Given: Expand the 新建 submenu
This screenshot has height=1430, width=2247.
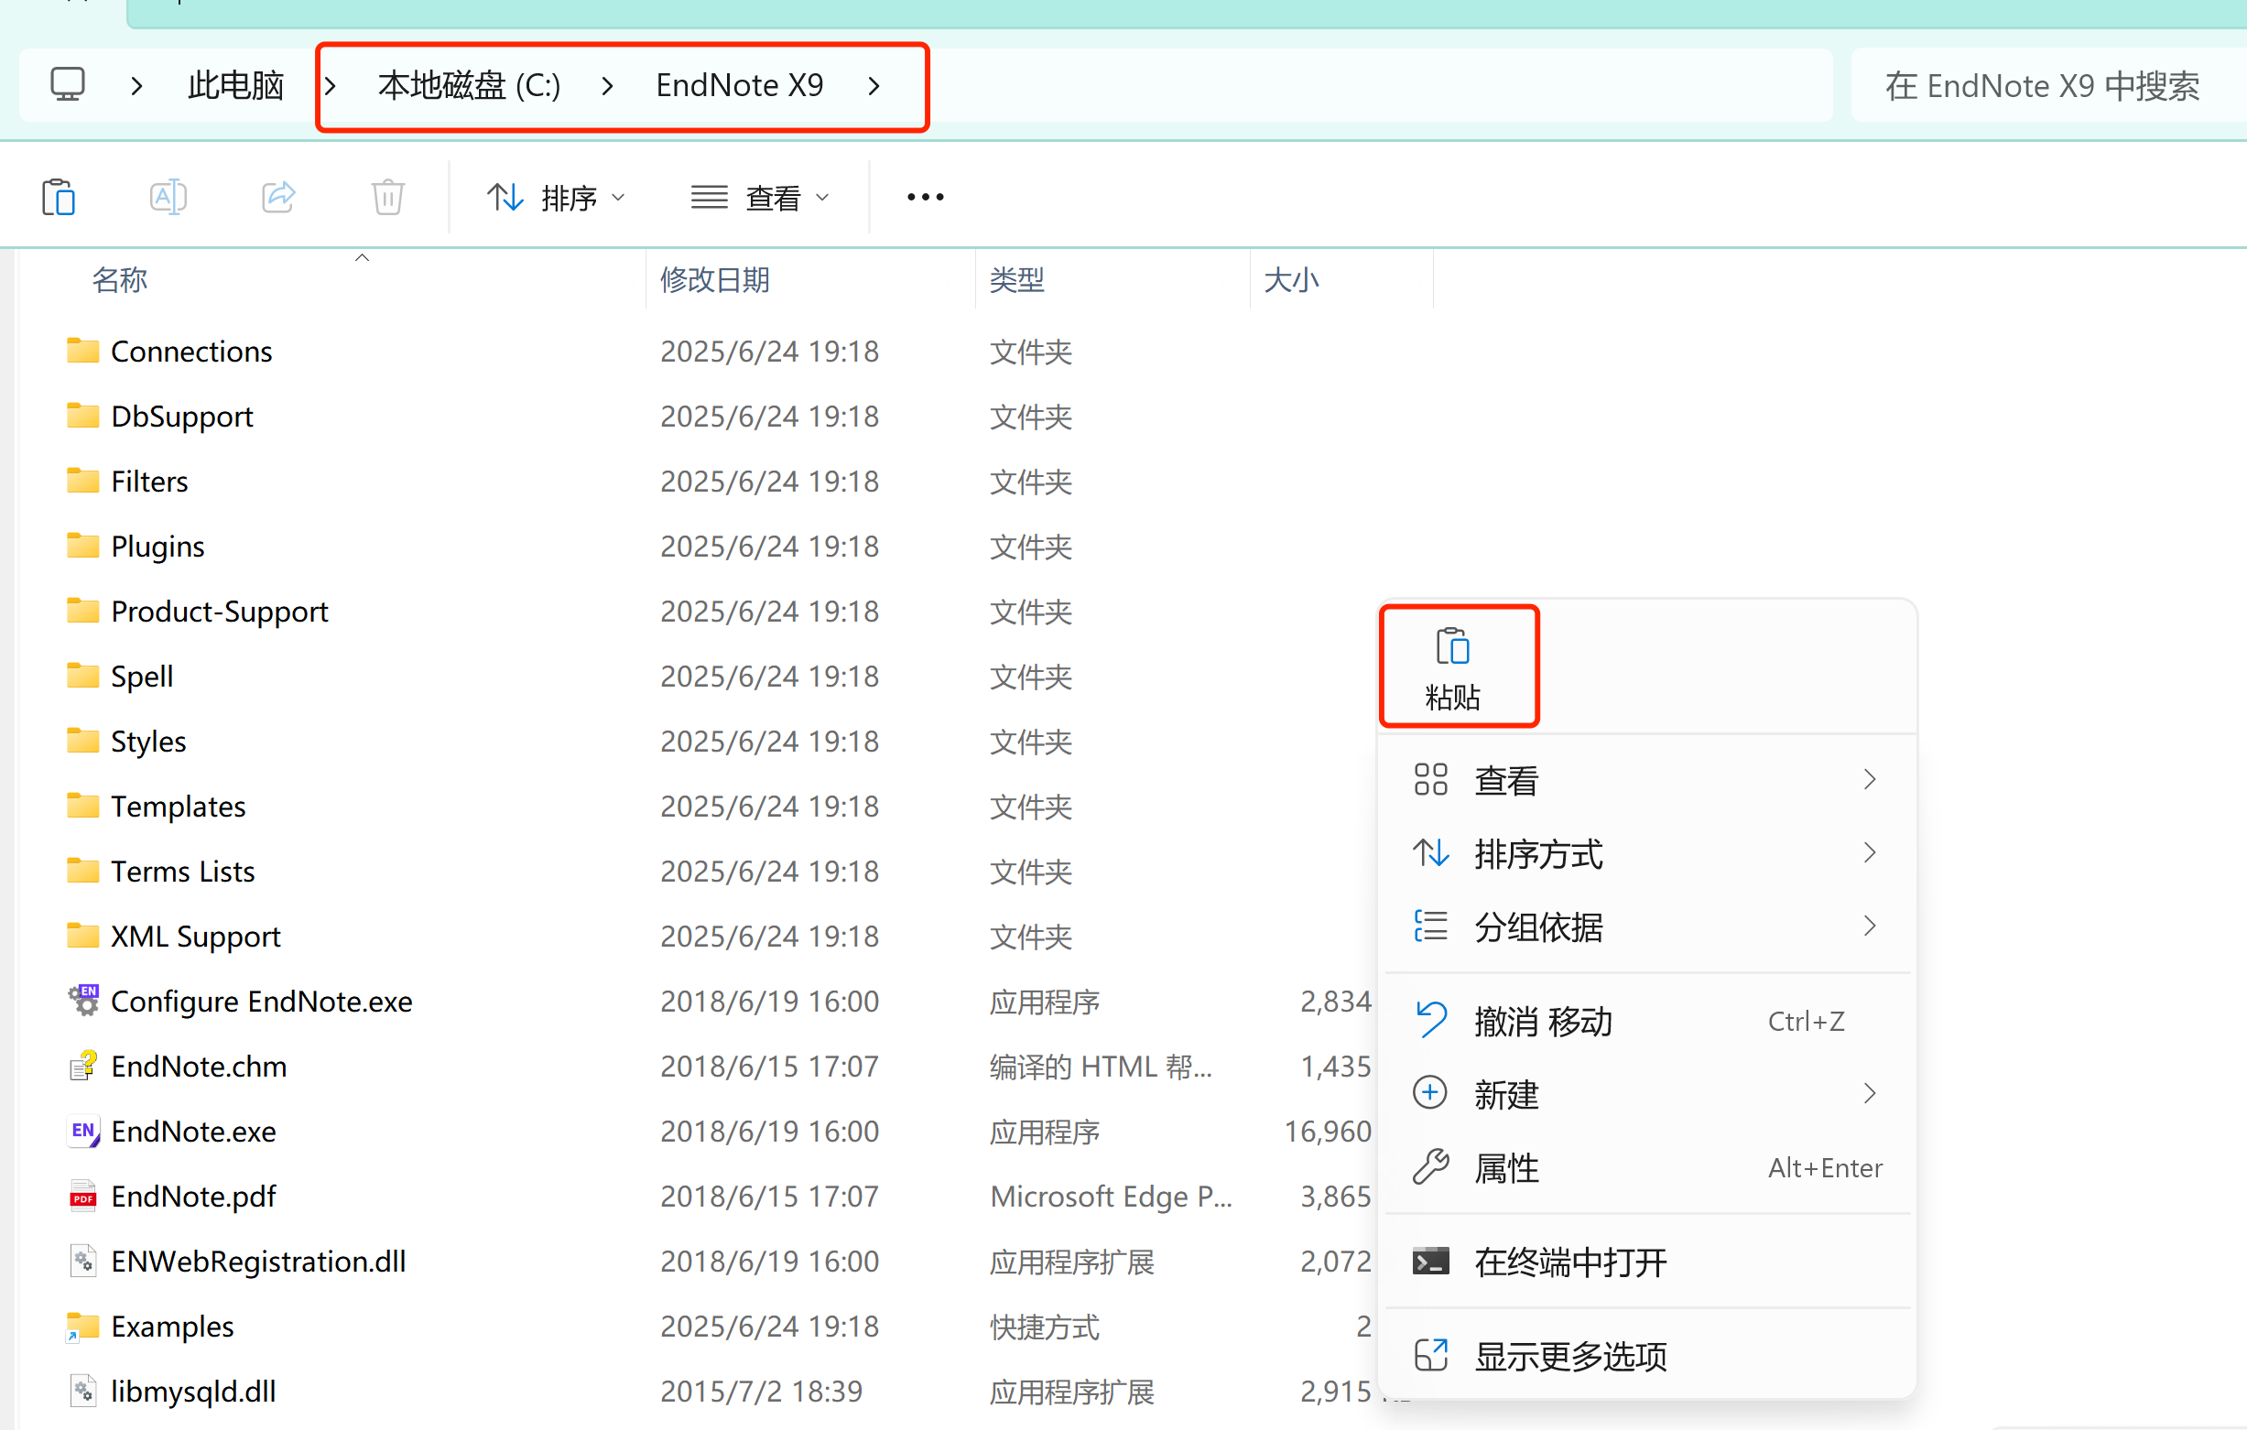Looking at the screenshot, I should (x=1506, y=1093).
